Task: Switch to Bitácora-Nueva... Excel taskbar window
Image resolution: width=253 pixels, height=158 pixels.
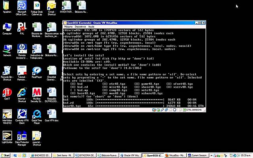Action: coord(108,155)
